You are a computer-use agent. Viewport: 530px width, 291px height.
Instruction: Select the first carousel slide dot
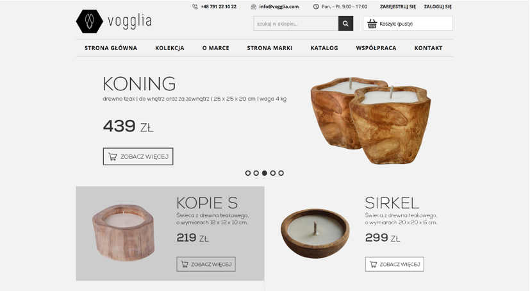tap(248, 173)
